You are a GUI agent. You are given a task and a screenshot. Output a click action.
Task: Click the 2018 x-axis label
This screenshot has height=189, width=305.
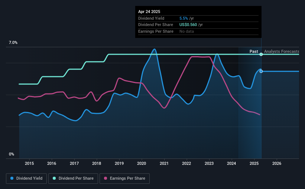pyautogui.click(x=97, y=163)
